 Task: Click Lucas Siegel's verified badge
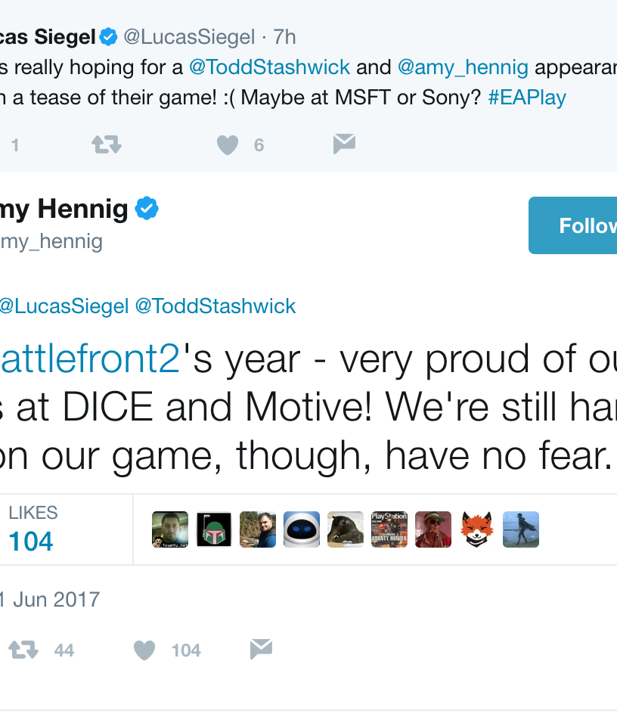coord(108,37)
